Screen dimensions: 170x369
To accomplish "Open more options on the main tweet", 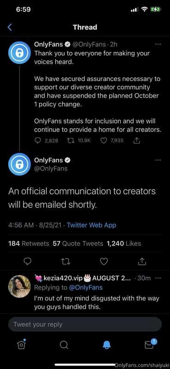I will coord(158,160).
